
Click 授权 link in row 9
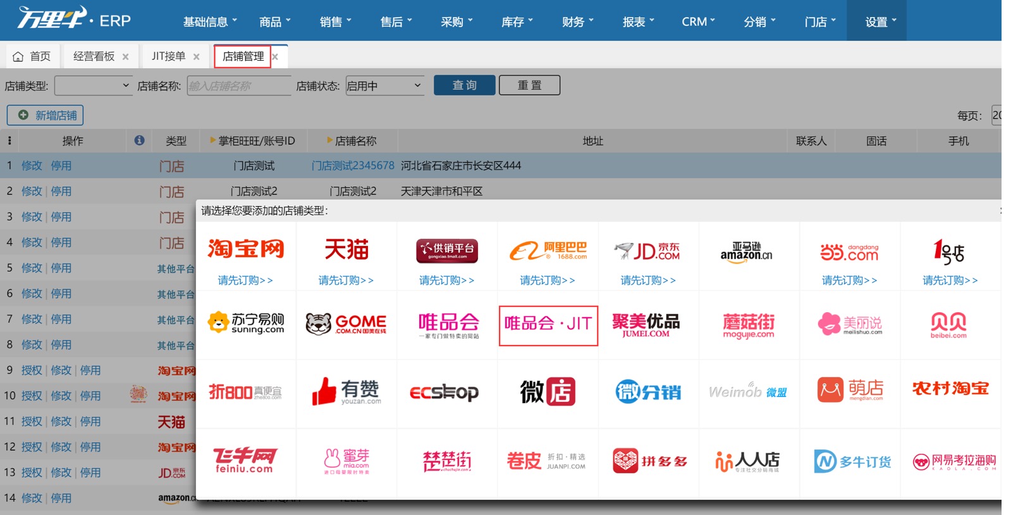(x=32, y=370)
